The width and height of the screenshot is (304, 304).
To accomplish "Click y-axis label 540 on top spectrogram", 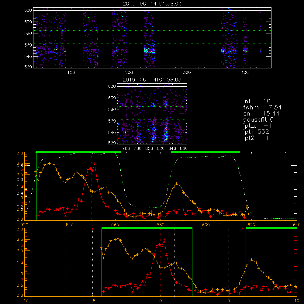I will pyautogui.click(x=28, y=57).
